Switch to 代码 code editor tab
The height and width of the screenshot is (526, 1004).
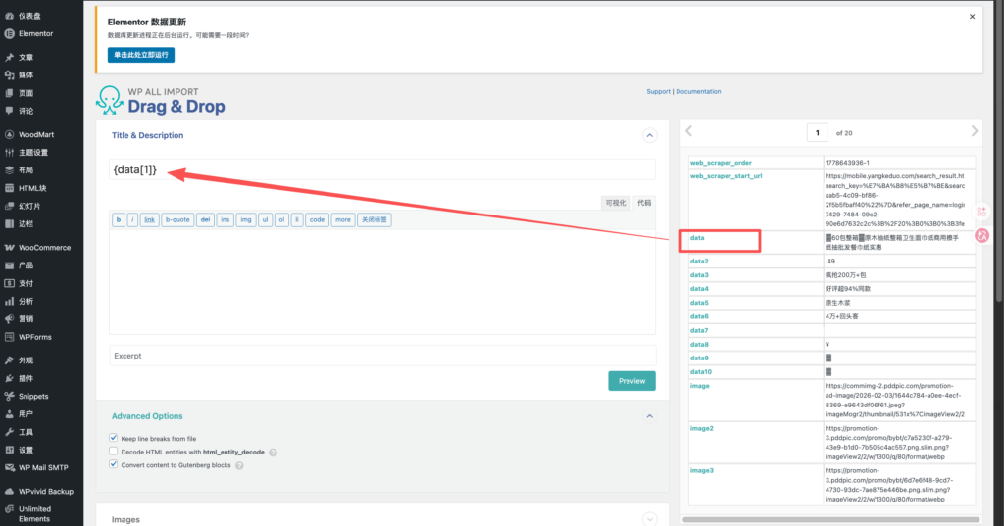(x=644, y=203)
